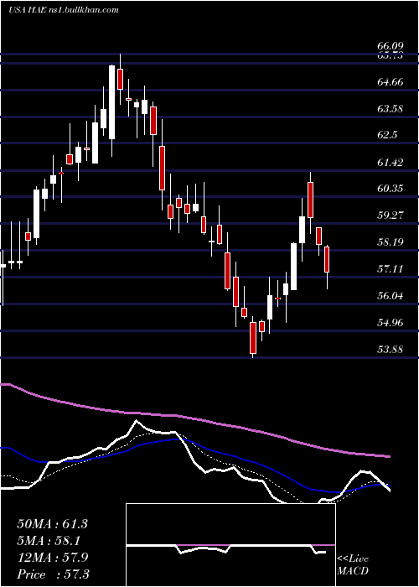Click the '50MA : 61.3' readout
Image resolution: width=419 pixels, height=587 pixels.
(52, 524)
